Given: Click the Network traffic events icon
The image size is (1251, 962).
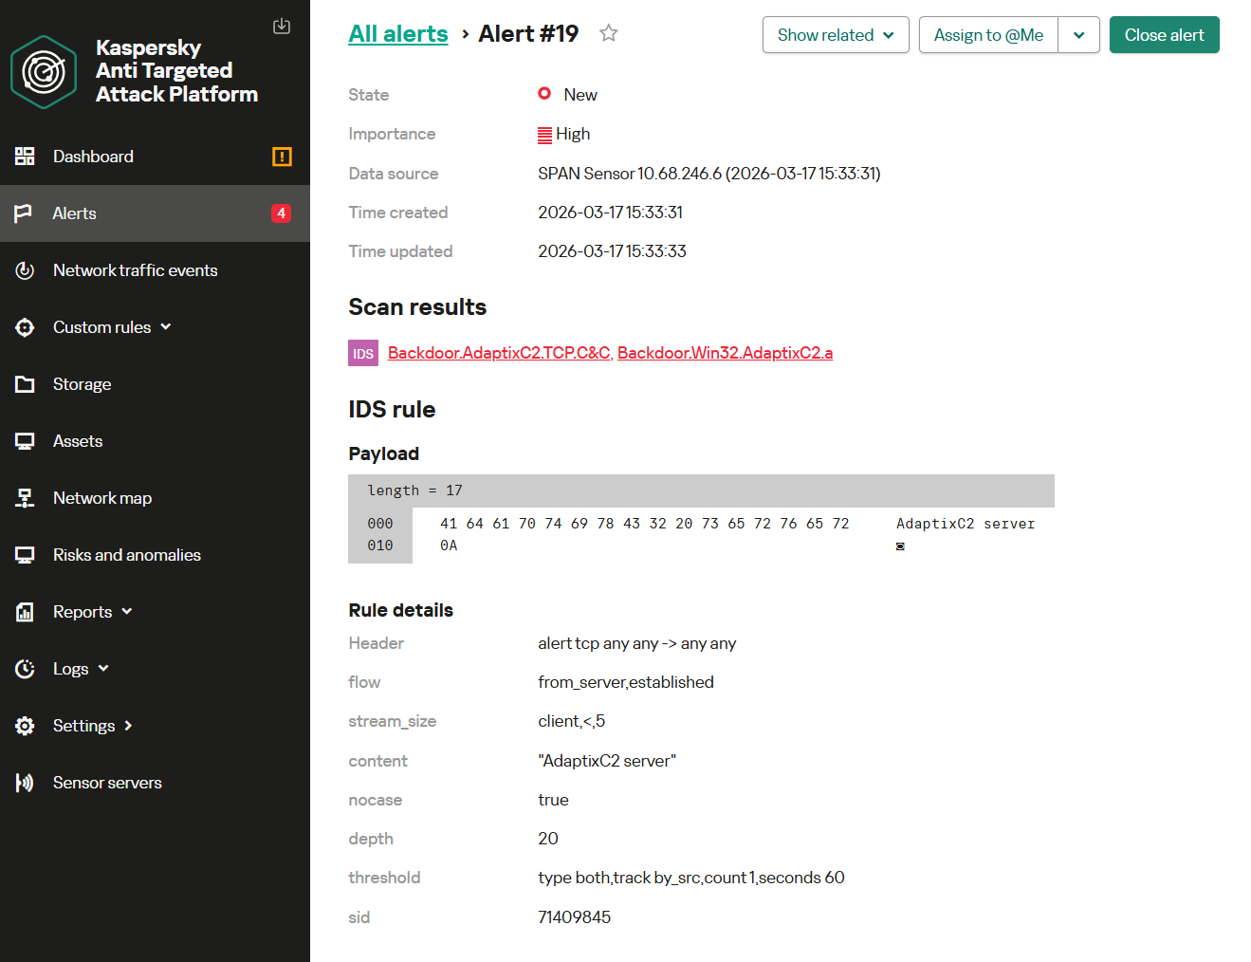Looking at the screenshot, I should click(26, 270).
